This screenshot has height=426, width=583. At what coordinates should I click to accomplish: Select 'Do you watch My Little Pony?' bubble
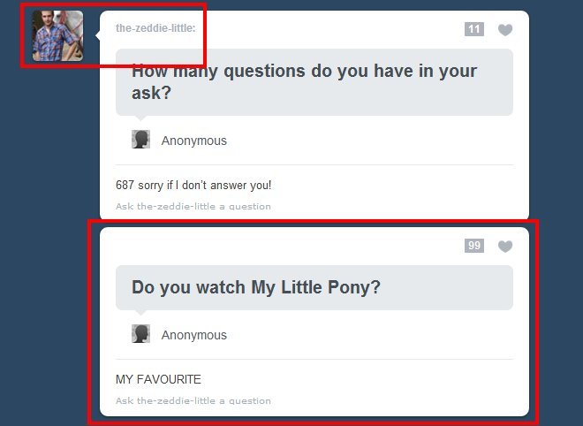[x=314, y=287]
